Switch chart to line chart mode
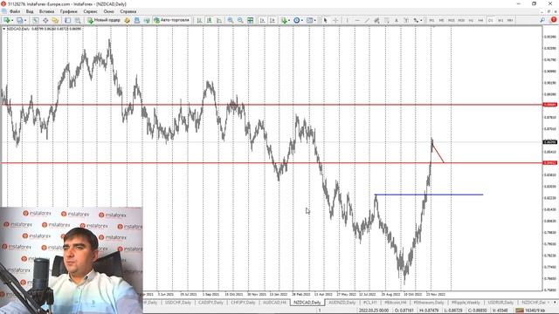 [x=219, y=20]
